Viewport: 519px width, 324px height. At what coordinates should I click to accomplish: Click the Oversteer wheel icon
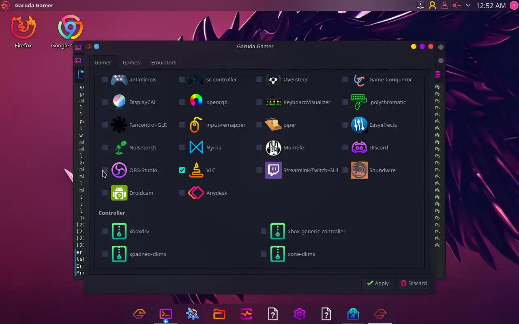(273, 80)
